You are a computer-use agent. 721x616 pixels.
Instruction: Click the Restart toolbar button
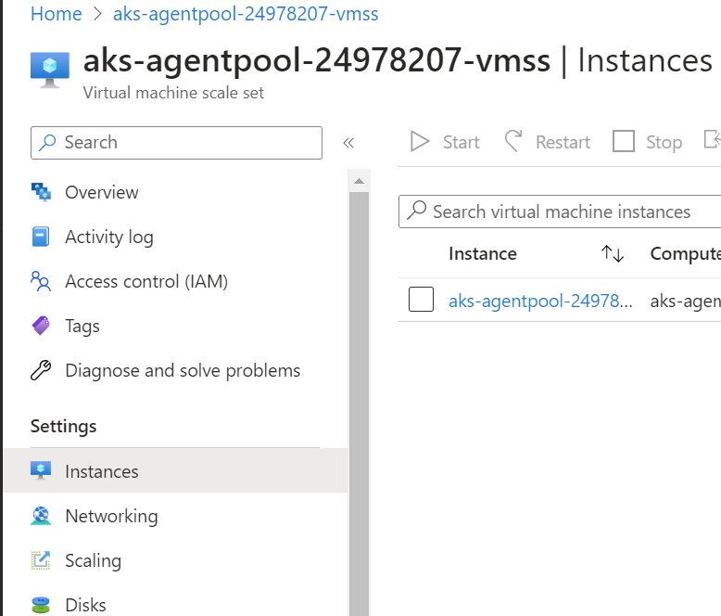click(x=548, y=142)
